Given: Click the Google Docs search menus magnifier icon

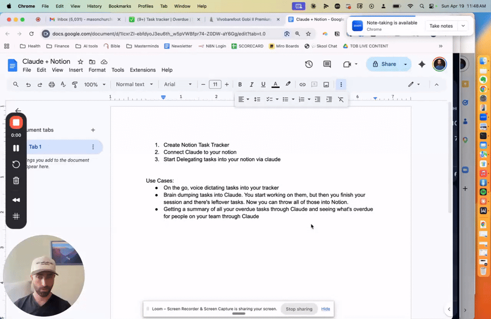Looking at the screenshot, I should [x=16, y=84].
